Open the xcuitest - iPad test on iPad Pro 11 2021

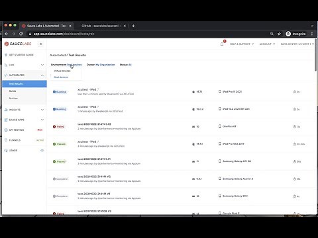click(x=88, y=90)
